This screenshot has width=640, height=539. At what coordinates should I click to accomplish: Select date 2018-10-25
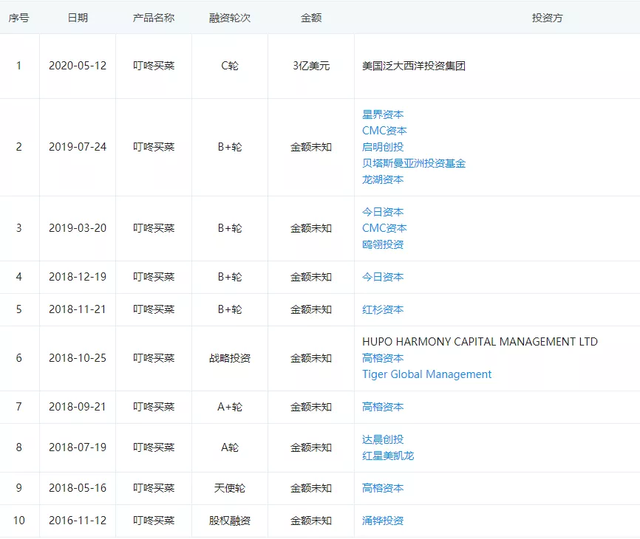click(x=78, y=358)
